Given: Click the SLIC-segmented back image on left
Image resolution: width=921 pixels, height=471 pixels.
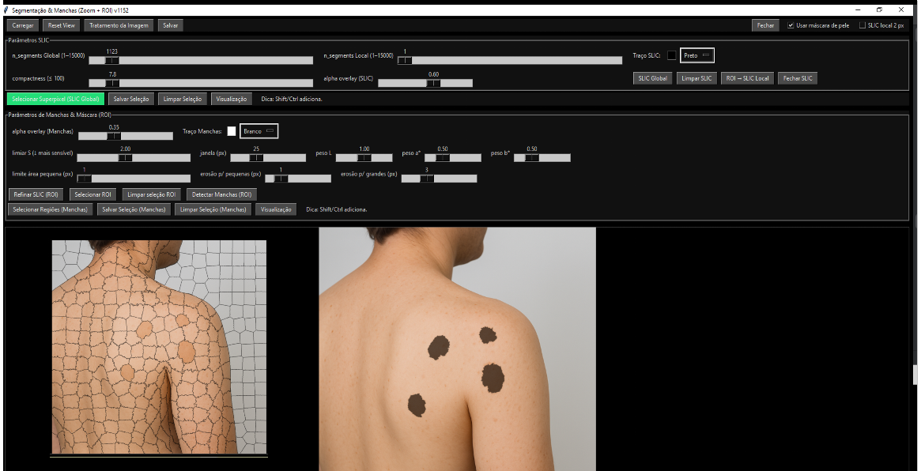Looking at the screenshot, I should click(159, 347).
